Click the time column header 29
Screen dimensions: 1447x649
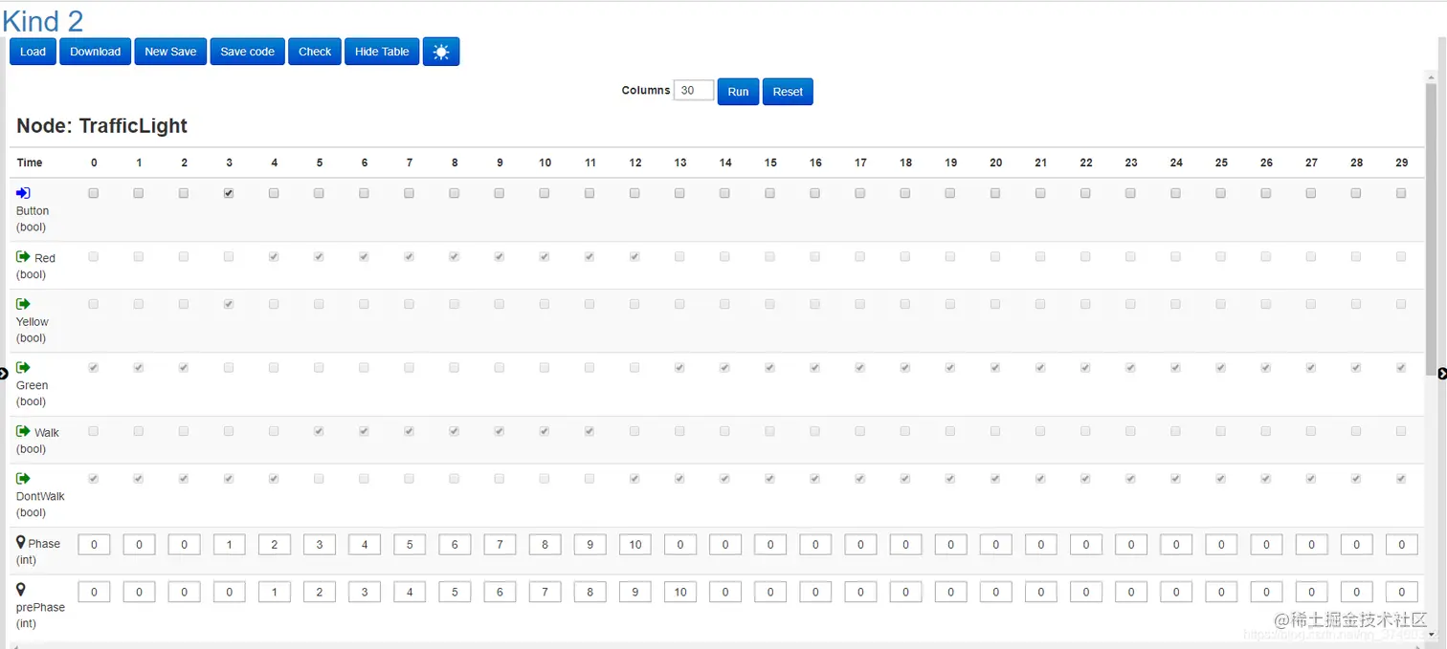click(x=1402, y=162)
